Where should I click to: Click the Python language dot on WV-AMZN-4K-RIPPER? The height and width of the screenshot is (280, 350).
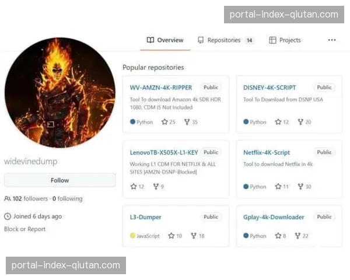coord(132,122)
